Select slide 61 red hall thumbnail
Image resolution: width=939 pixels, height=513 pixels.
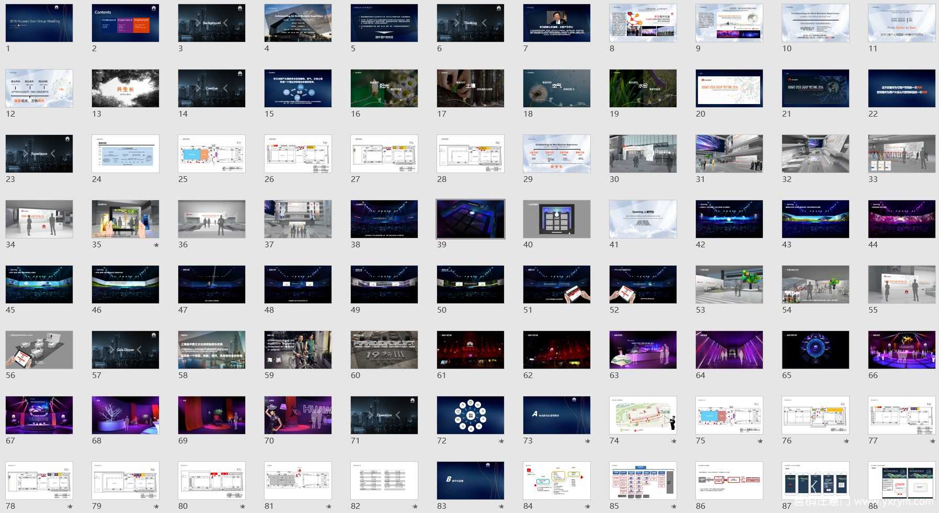471,350
